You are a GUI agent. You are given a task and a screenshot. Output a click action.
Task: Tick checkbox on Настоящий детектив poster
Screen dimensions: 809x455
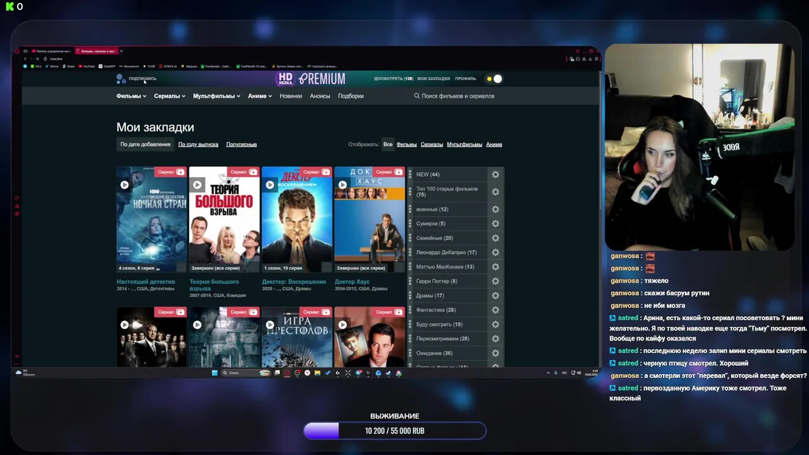181,267
